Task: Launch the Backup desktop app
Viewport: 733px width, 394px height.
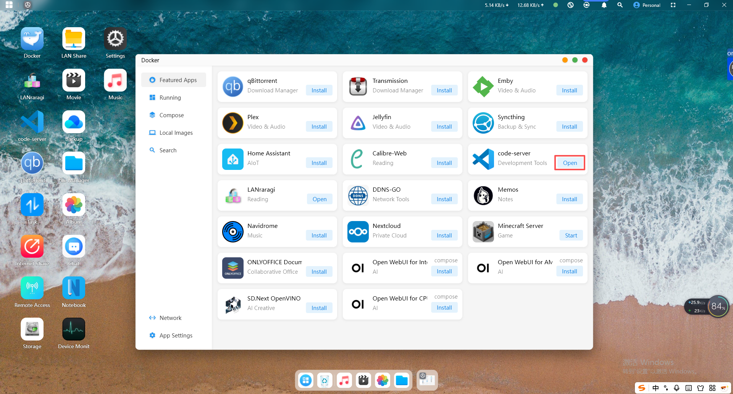Action: click(x=74, y=122)
